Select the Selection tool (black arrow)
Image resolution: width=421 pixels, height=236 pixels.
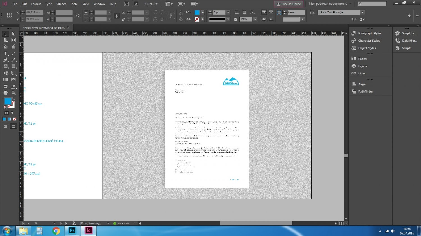point(5,34)
